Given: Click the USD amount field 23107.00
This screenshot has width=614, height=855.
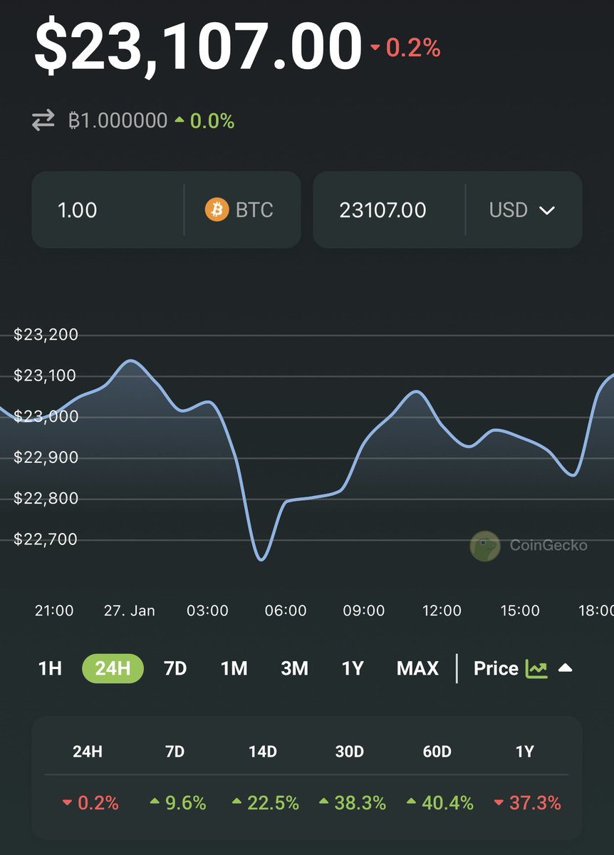Looking at the screenshot, I should (x=389, y=210).
